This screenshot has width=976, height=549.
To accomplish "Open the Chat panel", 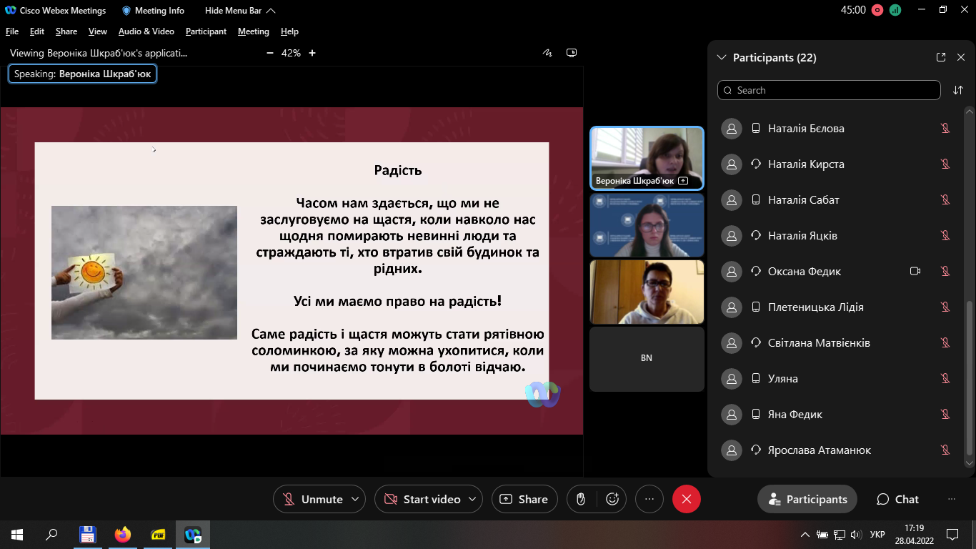I will 897,499.
